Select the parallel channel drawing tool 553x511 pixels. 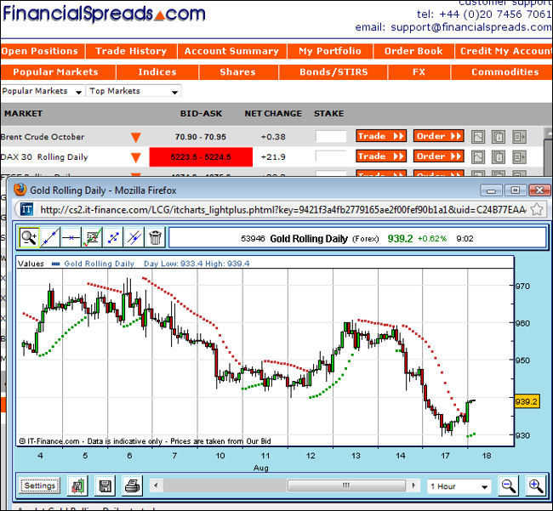(x=134, y=237)
